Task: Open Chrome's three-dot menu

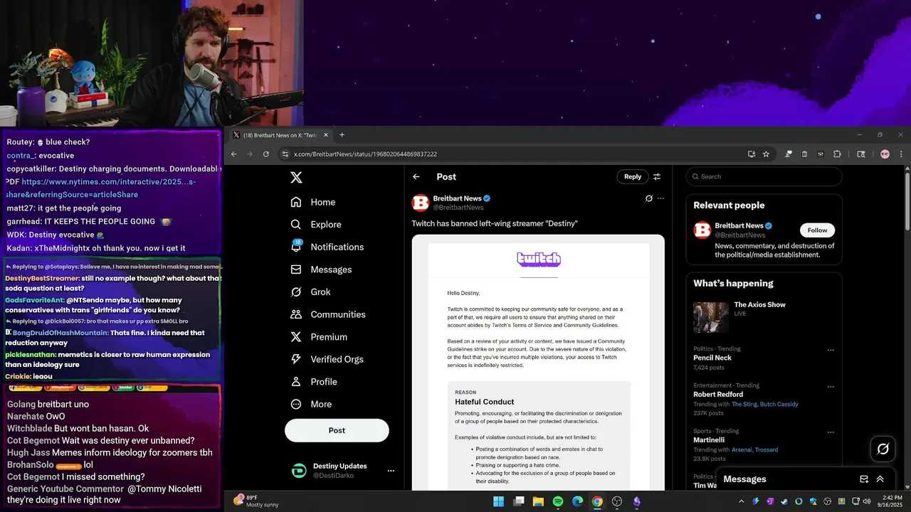Action: (x=900, y=154)
